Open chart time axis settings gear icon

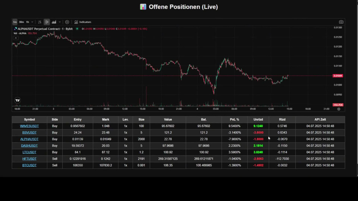click(339, 109)
